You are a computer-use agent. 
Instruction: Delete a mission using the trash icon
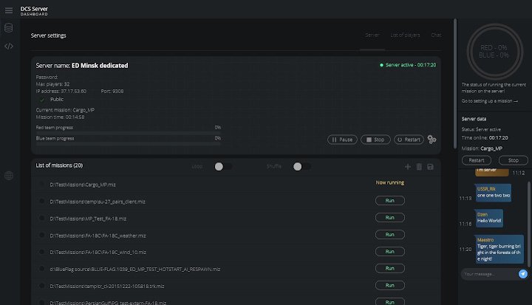coord(419,167)
